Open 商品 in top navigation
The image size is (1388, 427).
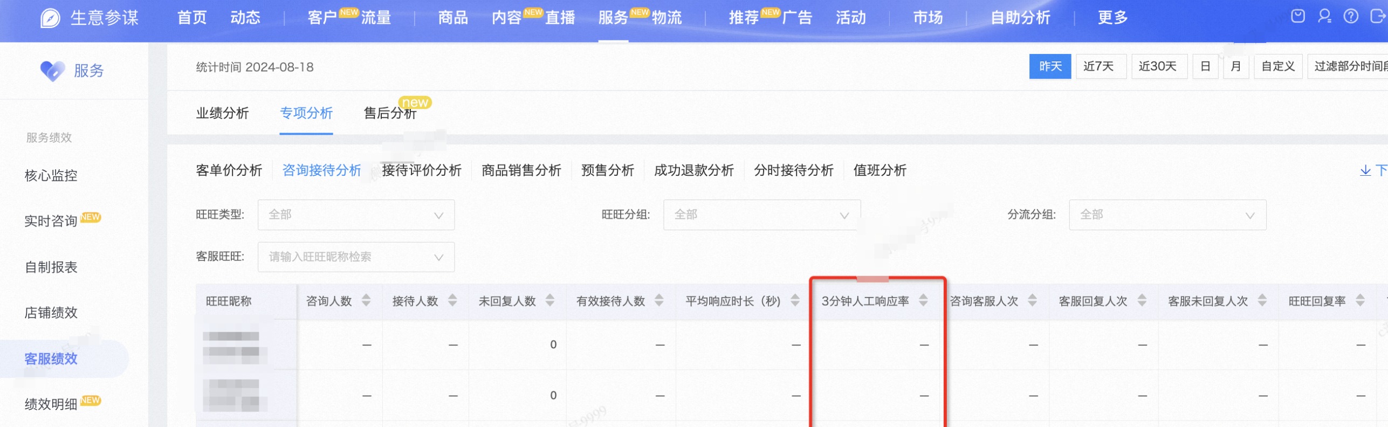click(453, 18)
